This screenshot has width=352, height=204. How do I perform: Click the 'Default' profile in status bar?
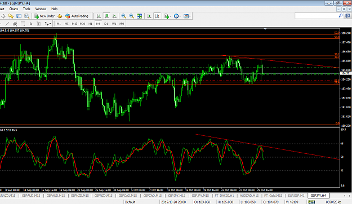(x=130, y=202)
